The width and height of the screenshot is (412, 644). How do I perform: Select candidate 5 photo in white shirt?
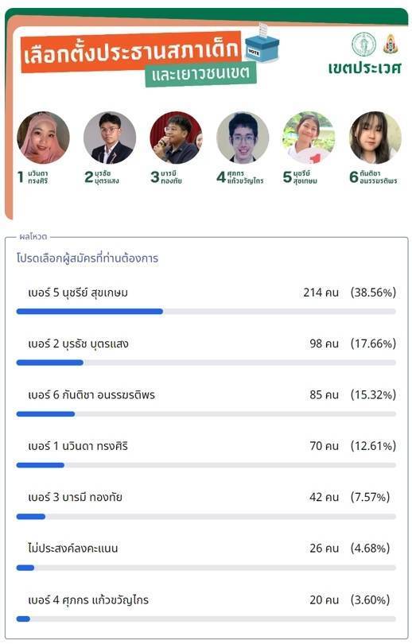(x=309, y=138)
